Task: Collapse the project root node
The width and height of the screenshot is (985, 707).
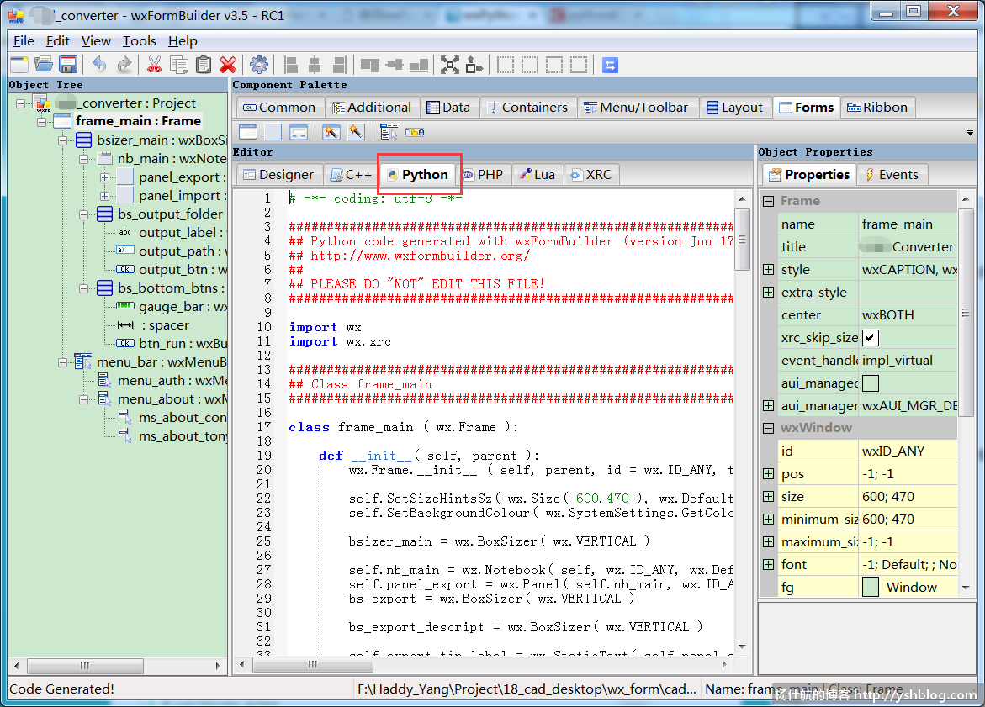Action: (20, 103)
